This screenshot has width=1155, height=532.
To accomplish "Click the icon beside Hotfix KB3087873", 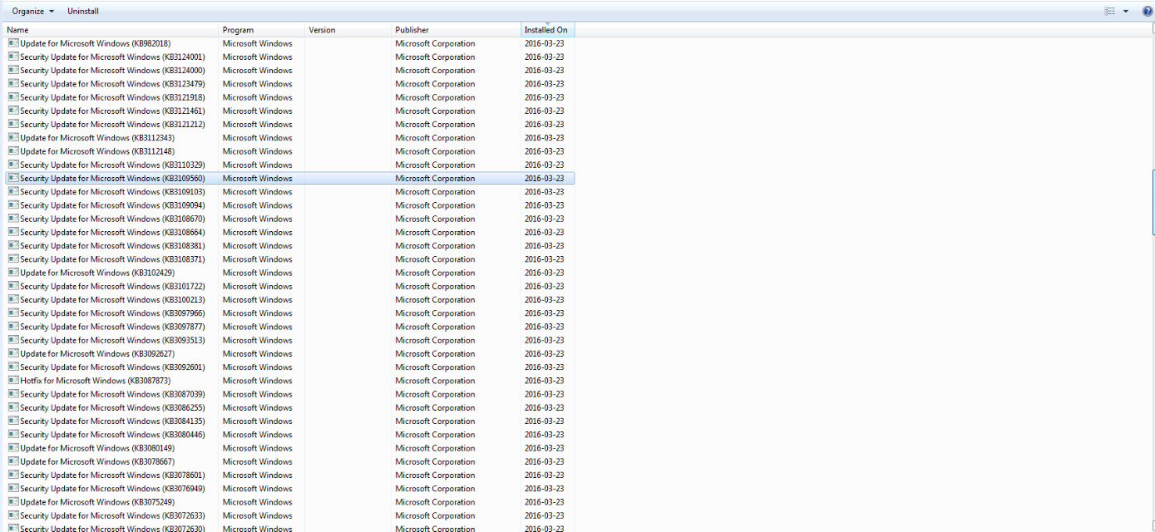I will pyautogui.click(x=12, y=380).
